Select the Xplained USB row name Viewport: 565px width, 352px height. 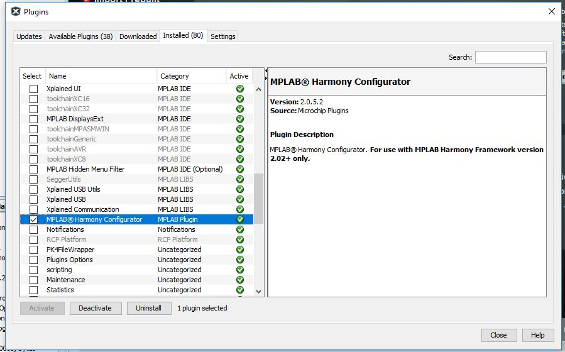[x=66, y=199]
